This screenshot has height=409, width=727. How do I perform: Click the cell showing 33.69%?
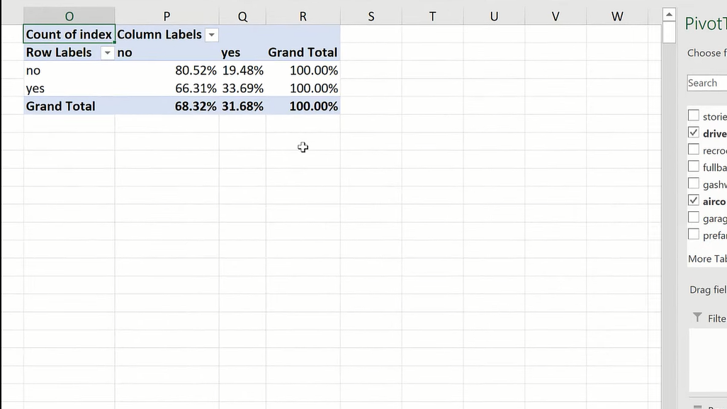pos(242,88)
